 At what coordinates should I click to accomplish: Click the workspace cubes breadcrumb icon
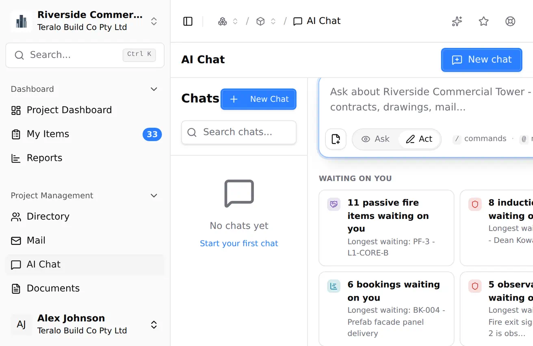[223, 21]
